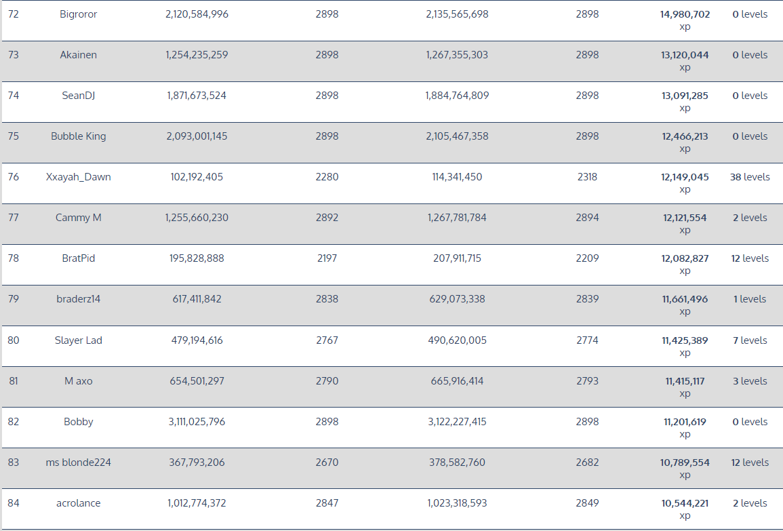Viewport: 783px width, 531px height.
Task: Select Xxayah_Dawn in the rankings
Action: coord(79,177)
